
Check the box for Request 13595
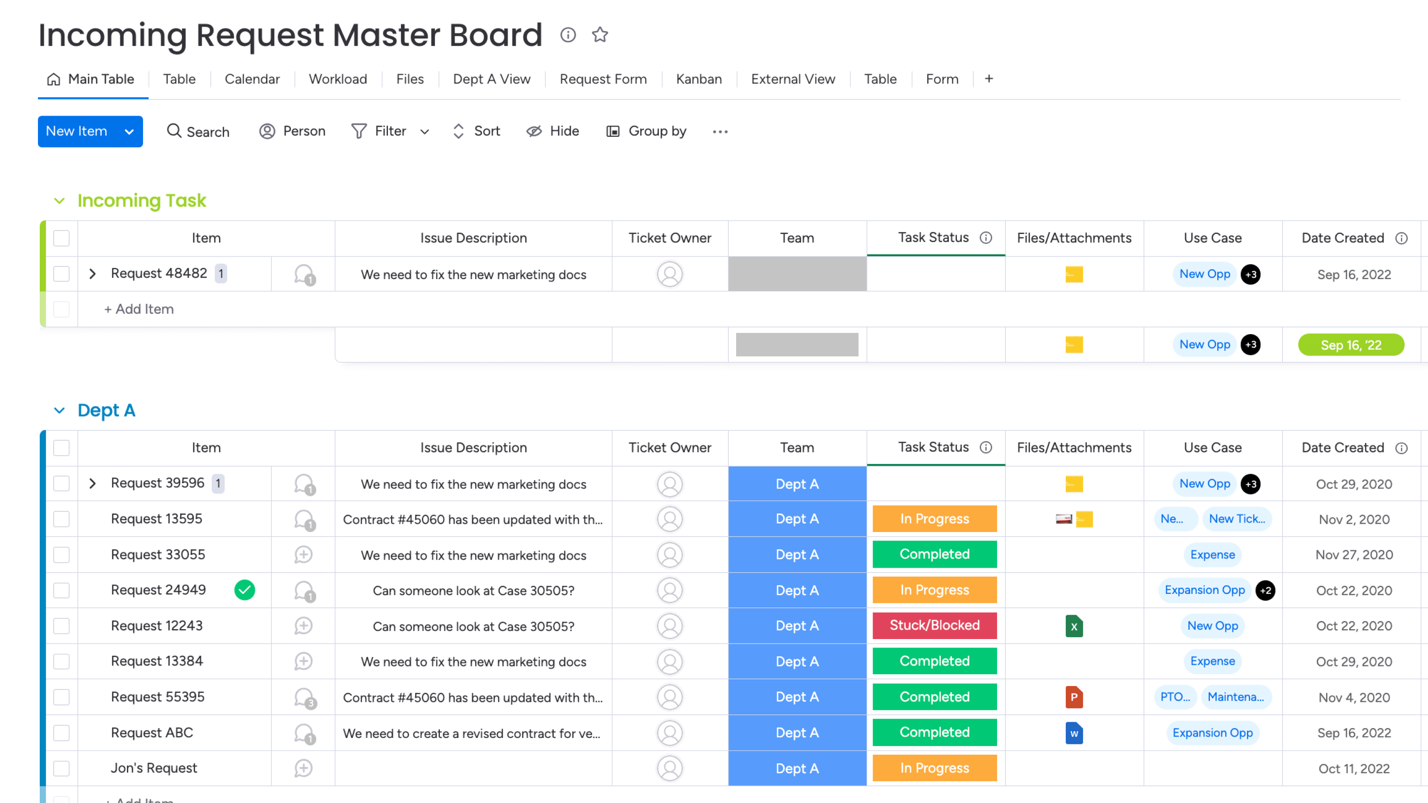coord(61,519)
